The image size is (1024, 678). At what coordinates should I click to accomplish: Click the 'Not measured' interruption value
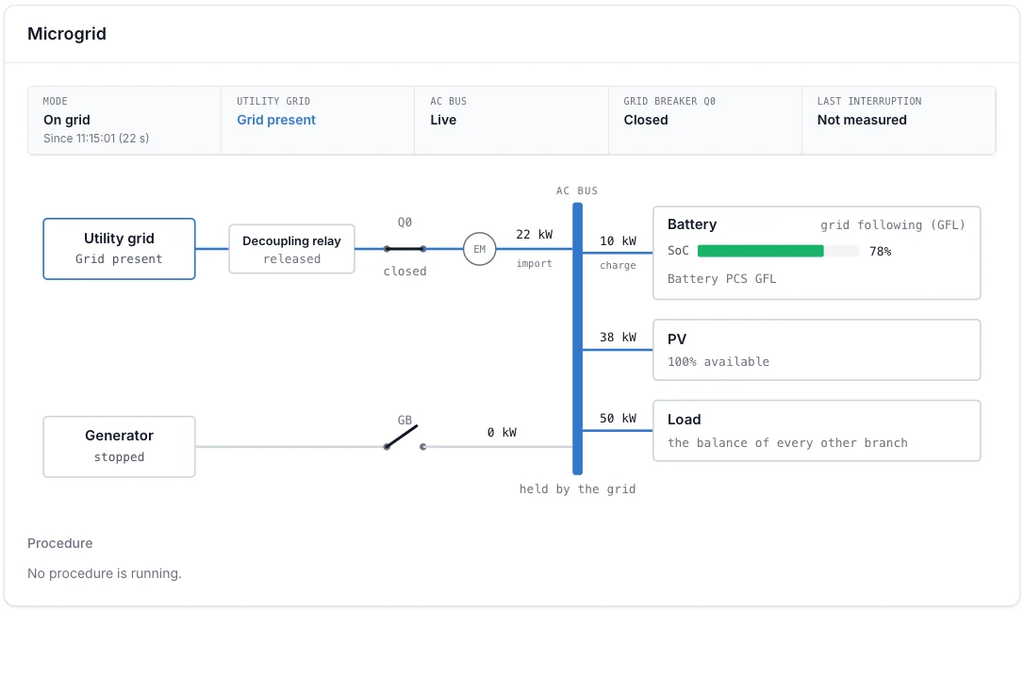click(x=862, y=120)
